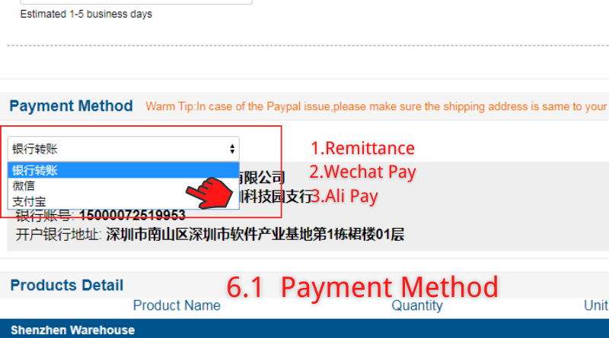Screen dimensions: 609x338
Task: Click the large 6.1 Payment Method caption
Action: (x=362, y=287)
